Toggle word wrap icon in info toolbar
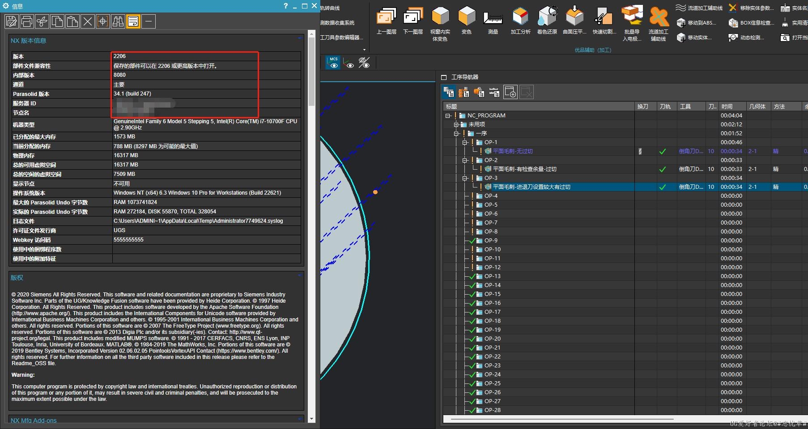 point(133,21)
